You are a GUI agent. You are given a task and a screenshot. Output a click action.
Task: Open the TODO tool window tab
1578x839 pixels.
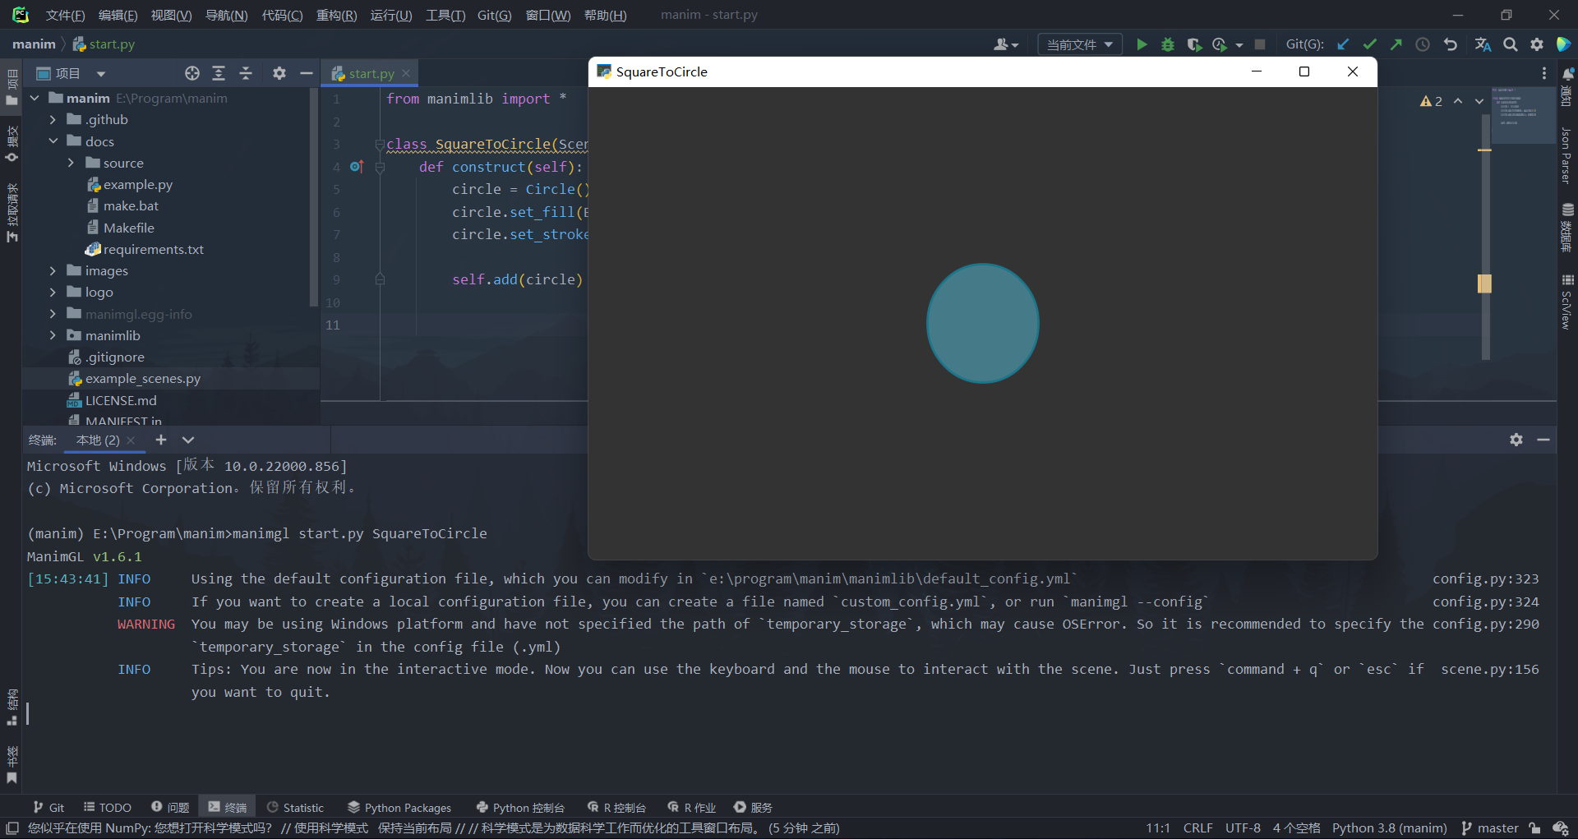[x=107, y=807]
